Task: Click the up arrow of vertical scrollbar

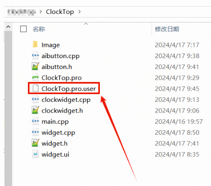Action: click(x=8, y=27)
